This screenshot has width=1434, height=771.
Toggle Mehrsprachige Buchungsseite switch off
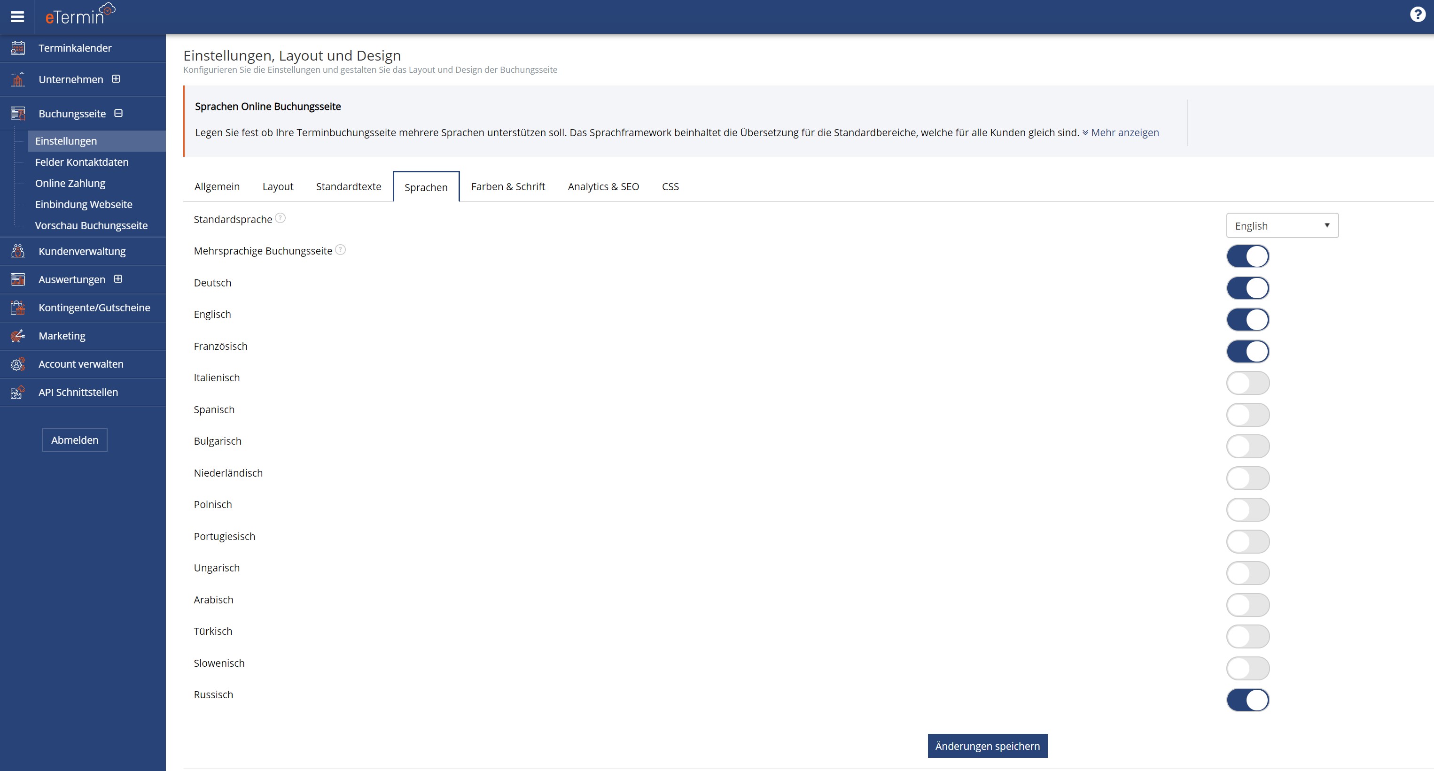pos(1247,256)
